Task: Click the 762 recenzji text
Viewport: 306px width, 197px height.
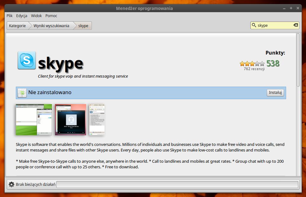Action: point(254,69)
